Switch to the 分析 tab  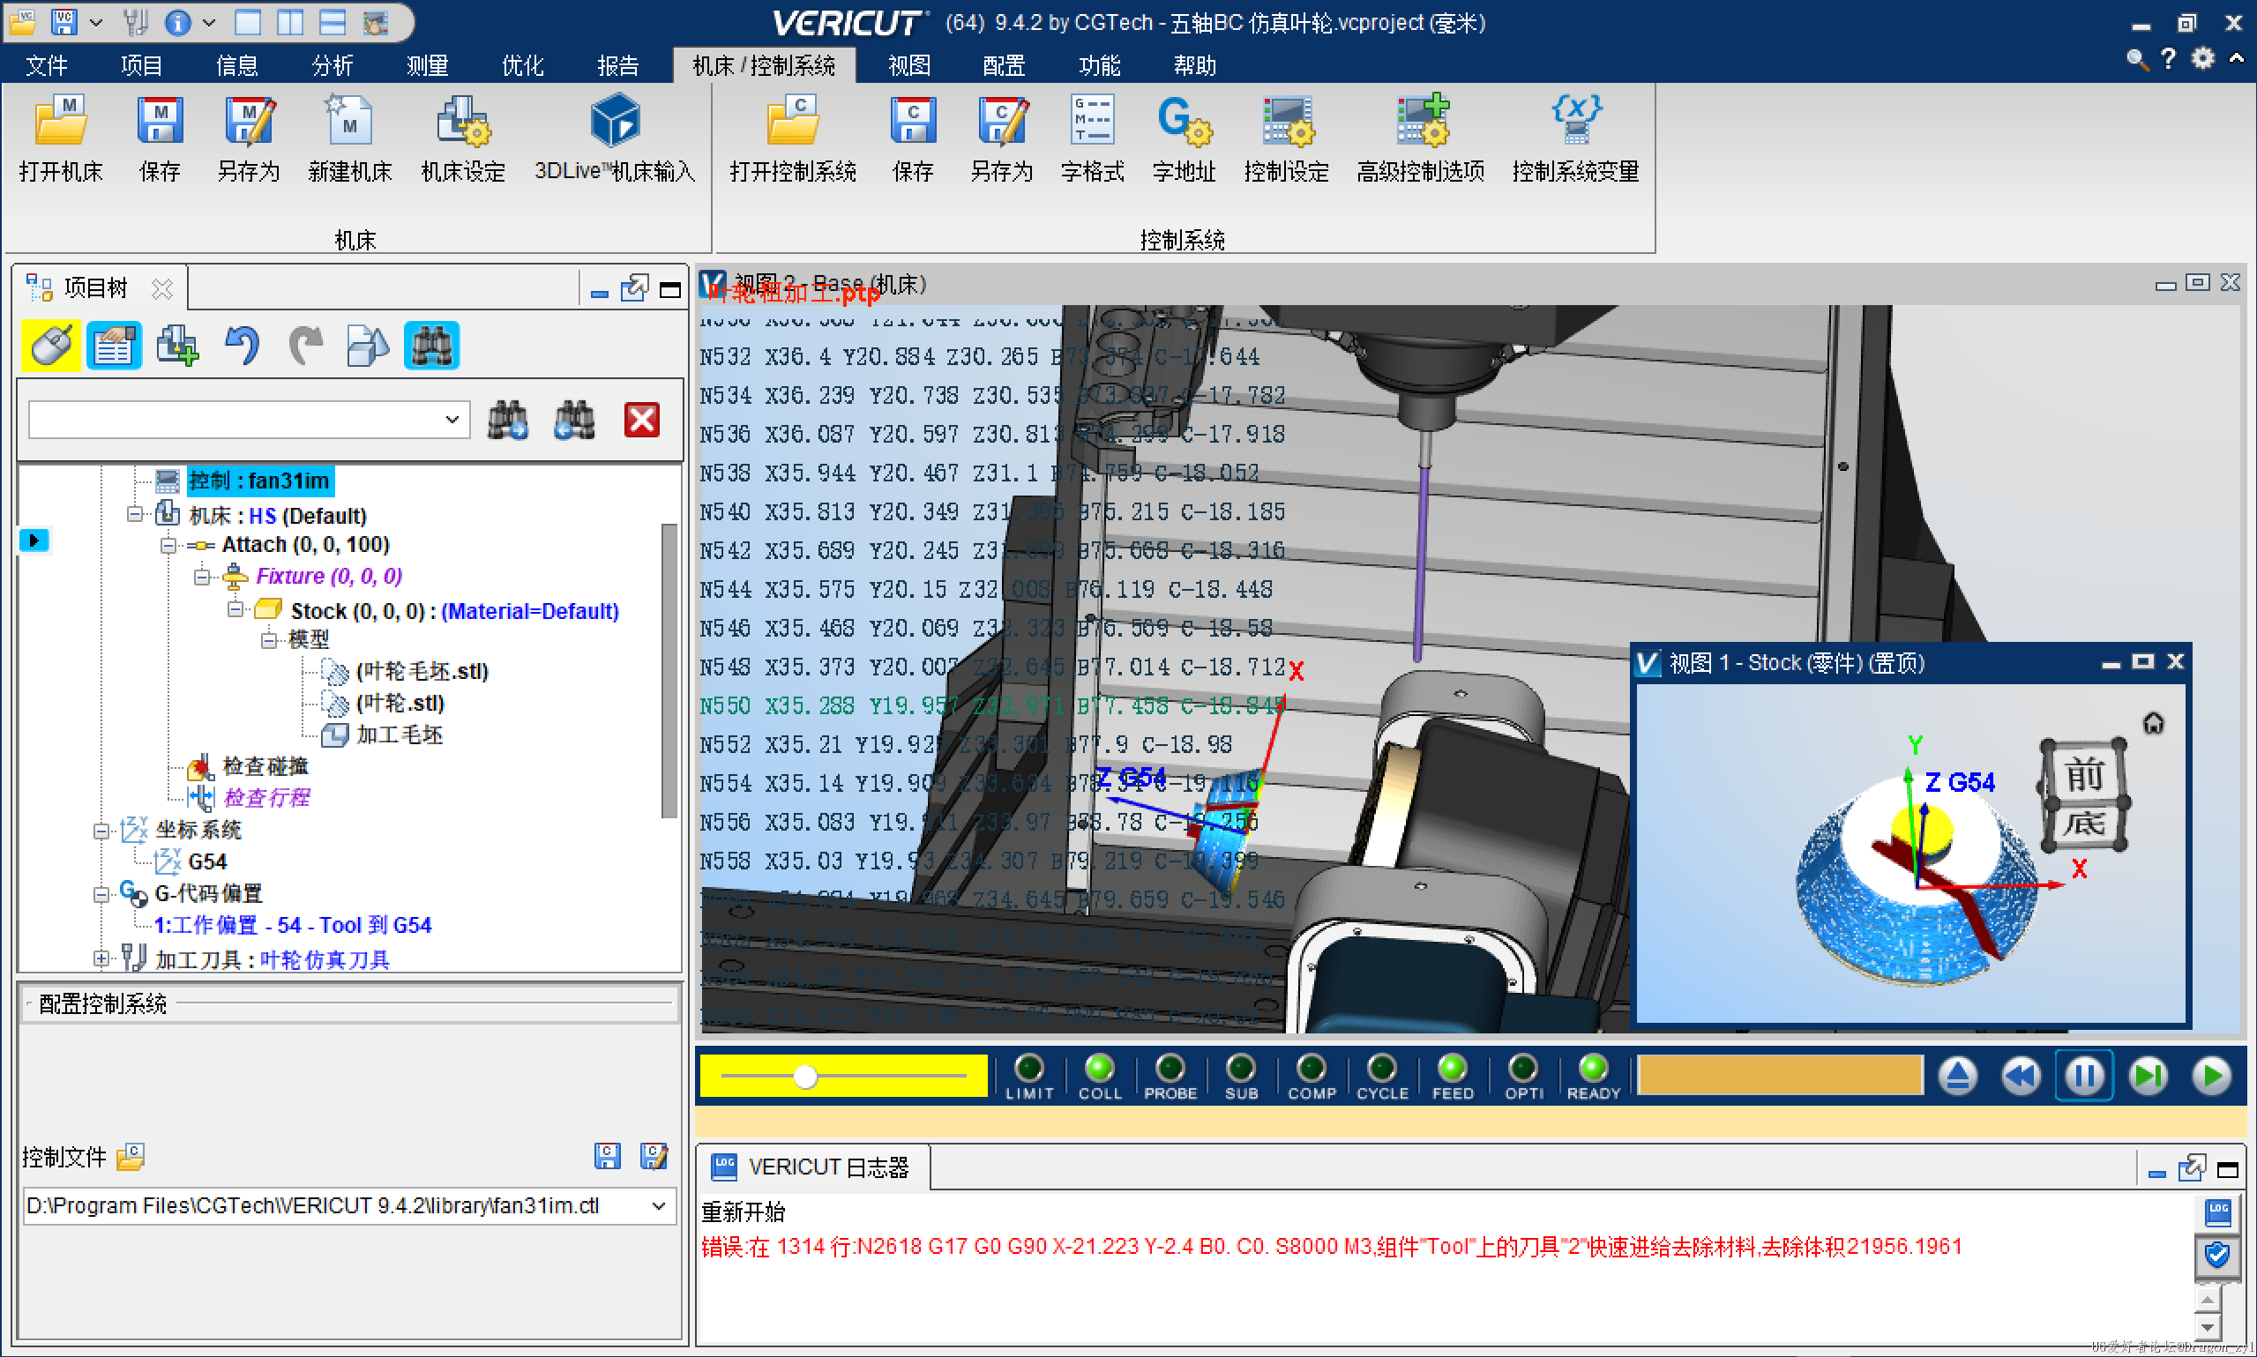point(332,65)
